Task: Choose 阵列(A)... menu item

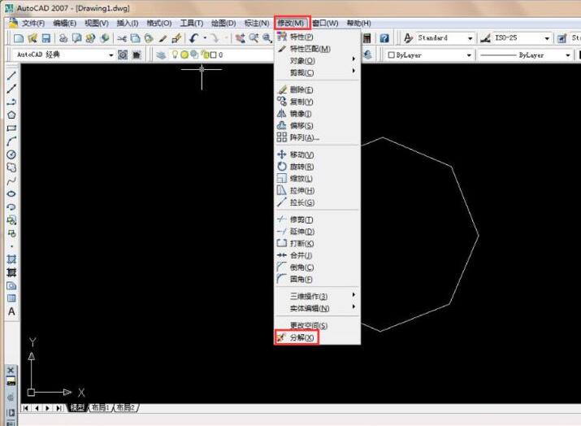Action: (318, 137)
